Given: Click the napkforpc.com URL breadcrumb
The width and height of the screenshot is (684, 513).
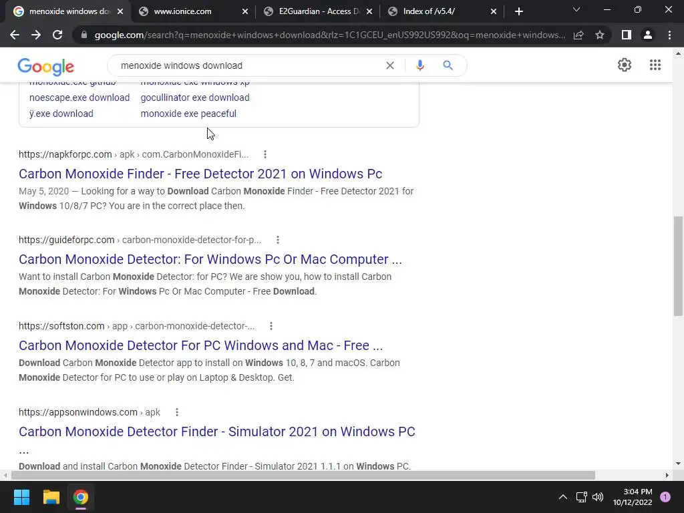Looking at the screenshot, I should [134, 154].
